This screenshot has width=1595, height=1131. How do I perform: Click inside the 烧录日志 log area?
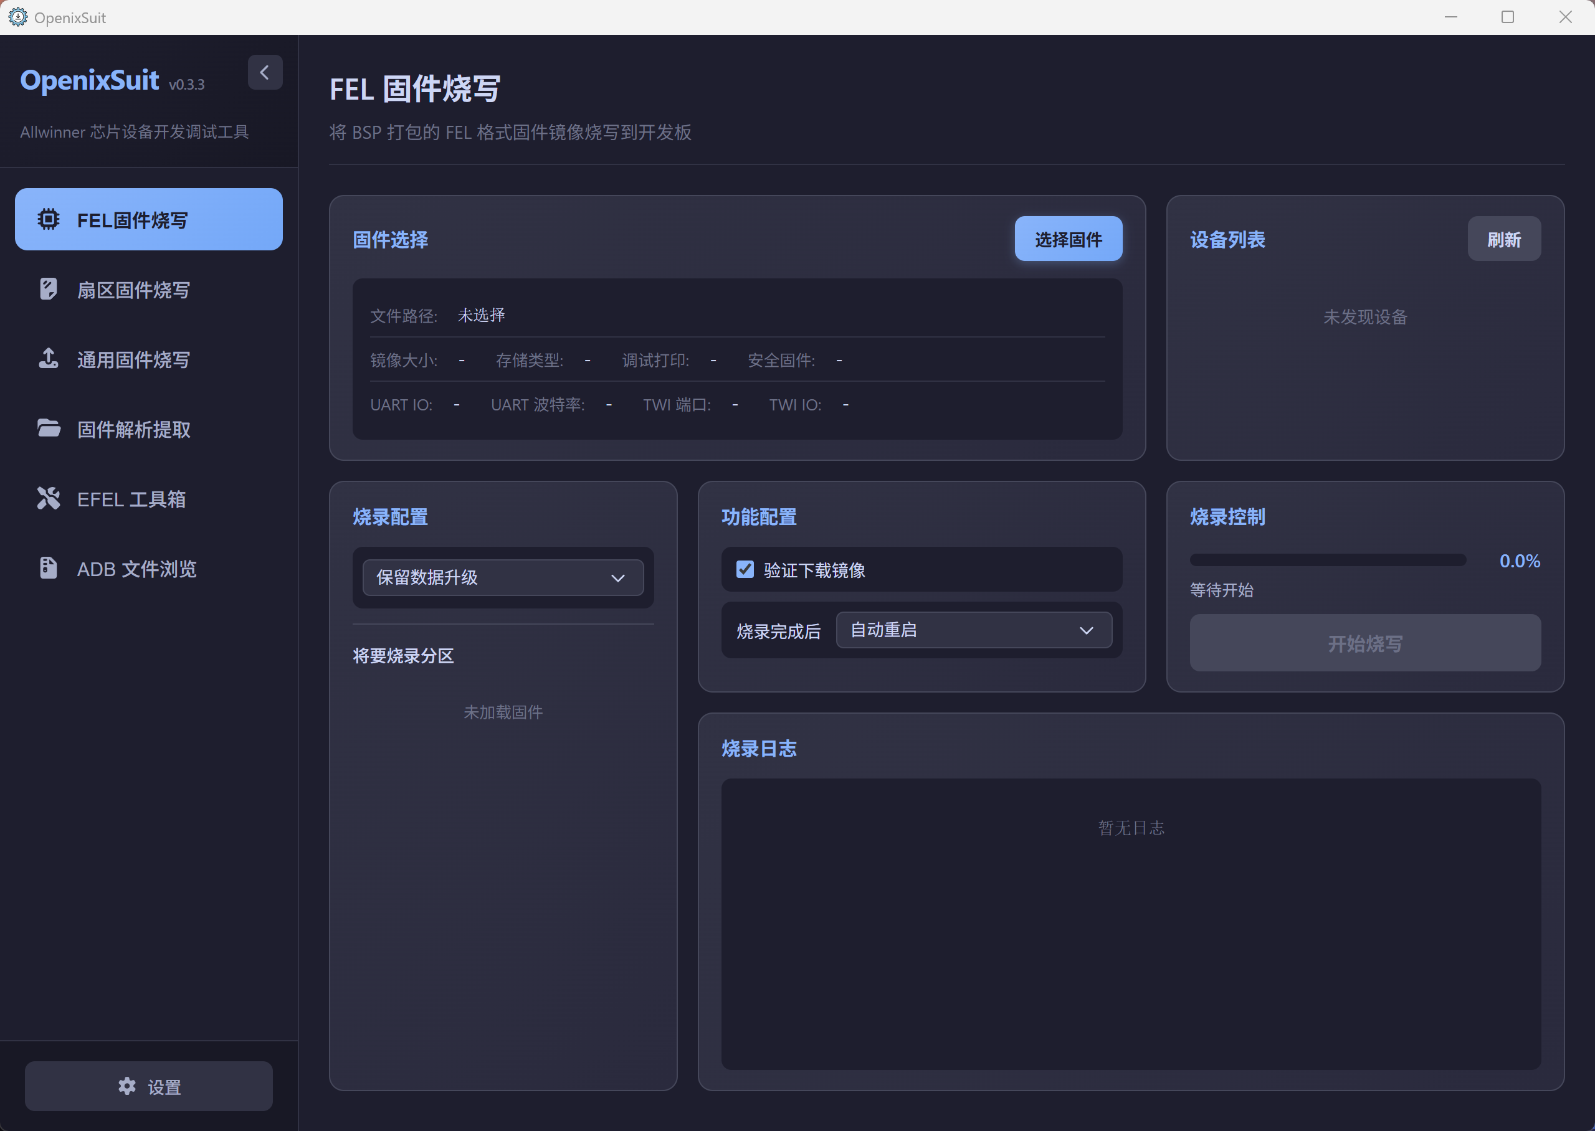point(1130,924)
